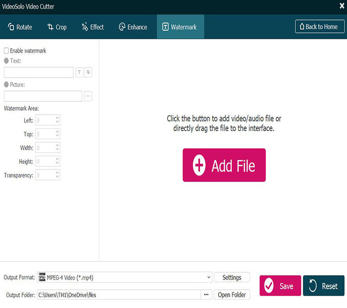Increase the Left value with up arrow
This screenshot has height=308, width=347.
click(58, 118)
